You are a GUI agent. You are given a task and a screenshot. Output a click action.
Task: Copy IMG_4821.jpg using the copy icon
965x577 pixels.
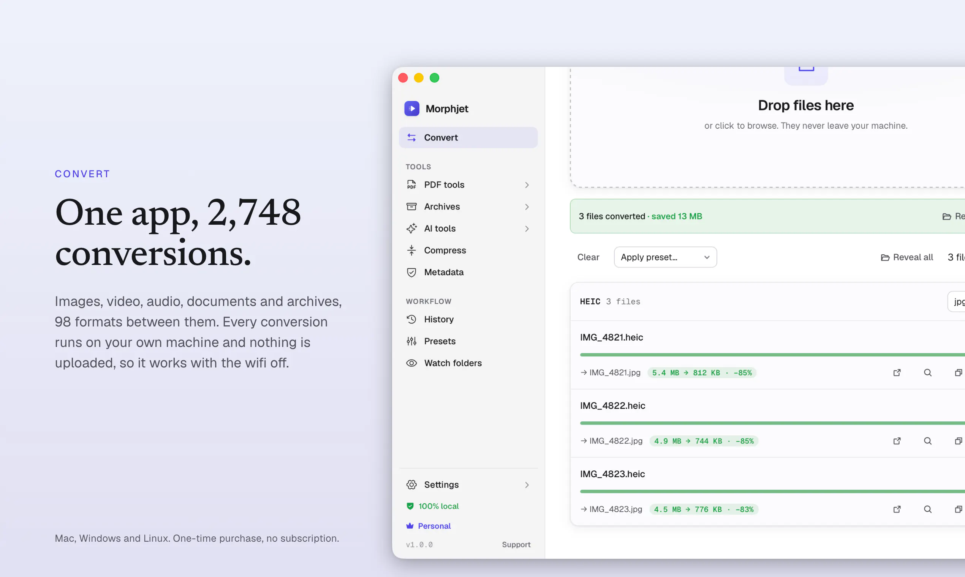959,372
